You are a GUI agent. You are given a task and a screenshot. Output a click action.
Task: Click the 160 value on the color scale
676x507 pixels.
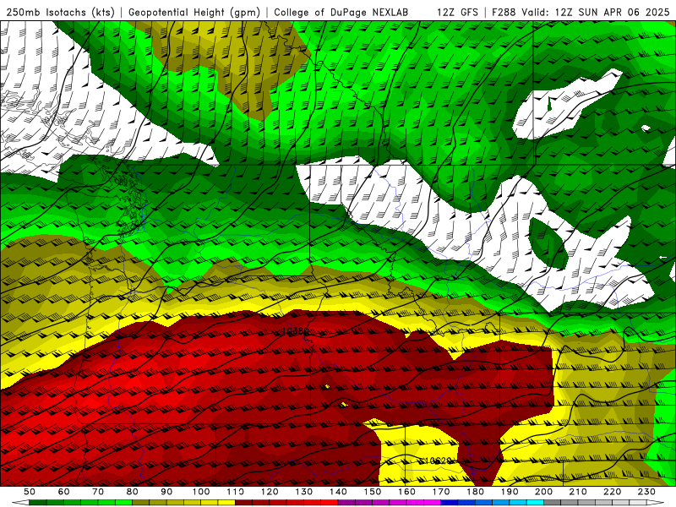click(x=406, y=492)
